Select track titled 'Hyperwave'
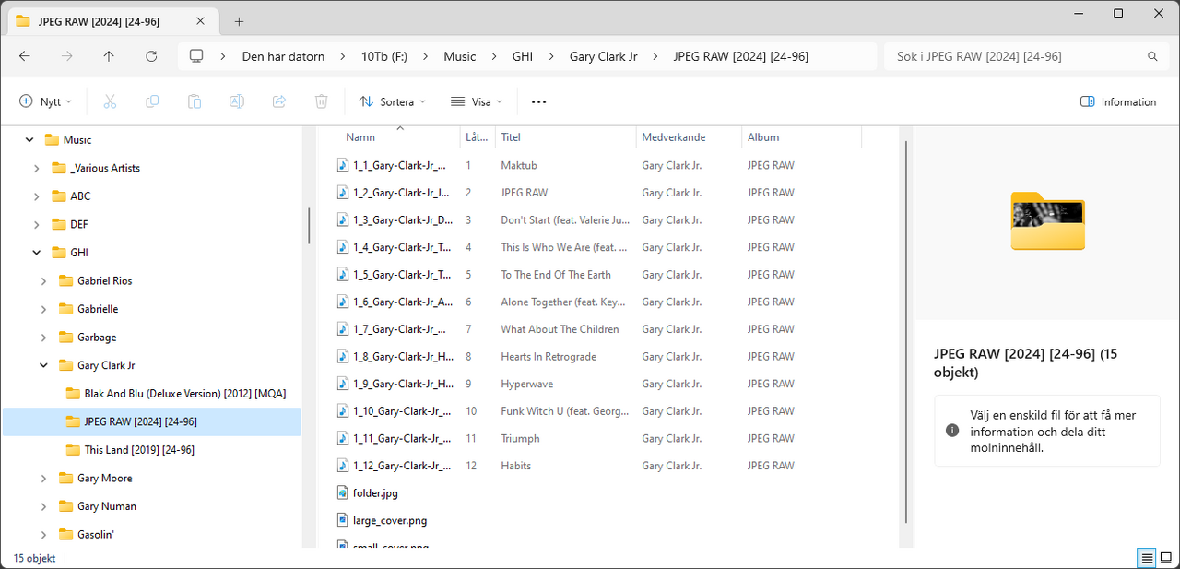 click(x=526, y=384)
